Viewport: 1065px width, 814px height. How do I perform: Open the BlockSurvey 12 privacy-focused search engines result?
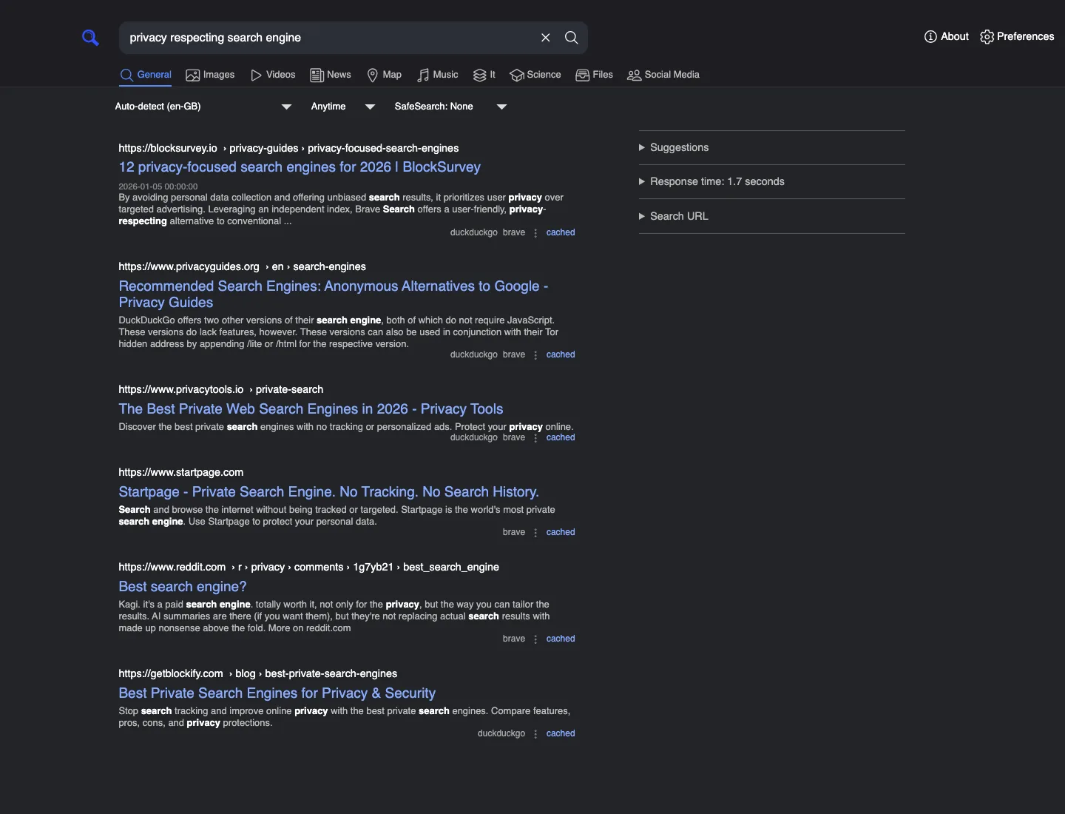tap(300, 167)
